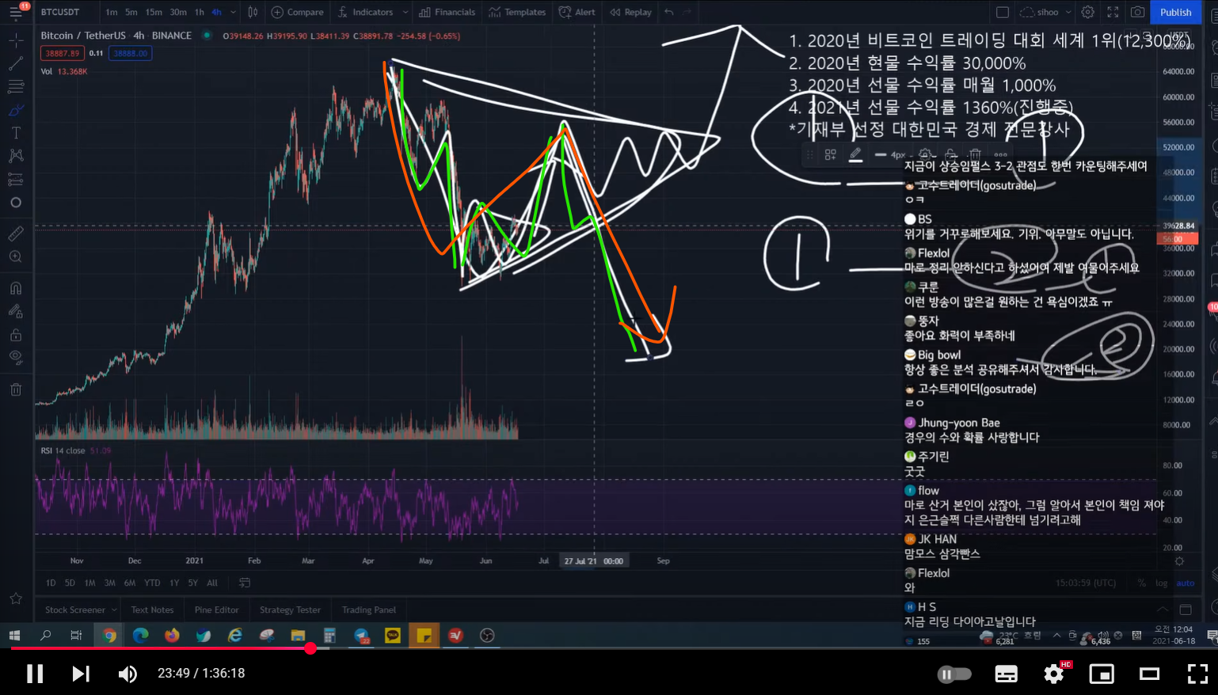Screen dimensions: 1218x695
Task: Select the 1m timeframe
Action: click(112, 12)
